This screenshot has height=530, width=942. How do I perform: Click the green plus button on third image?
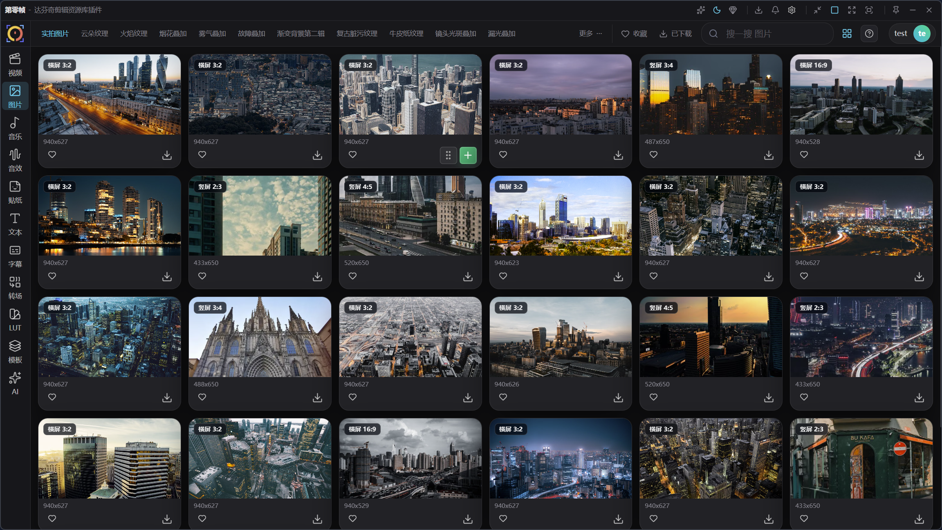[468, 155]
